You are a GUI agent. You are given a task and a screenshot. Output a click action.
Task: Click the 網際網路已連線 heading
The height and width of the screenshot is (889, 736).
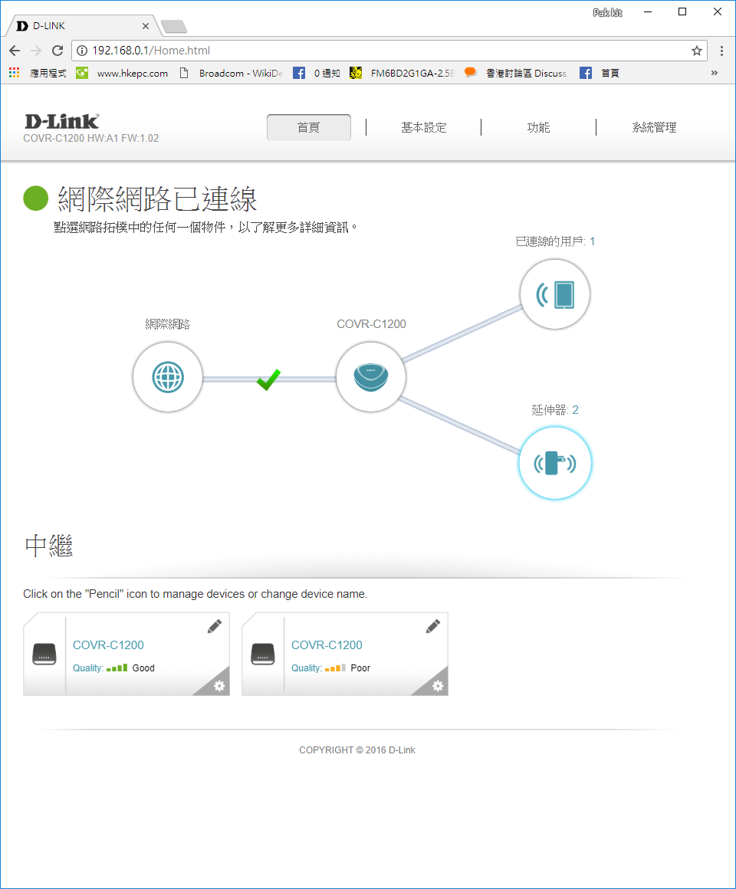click(x=158, y=199)
